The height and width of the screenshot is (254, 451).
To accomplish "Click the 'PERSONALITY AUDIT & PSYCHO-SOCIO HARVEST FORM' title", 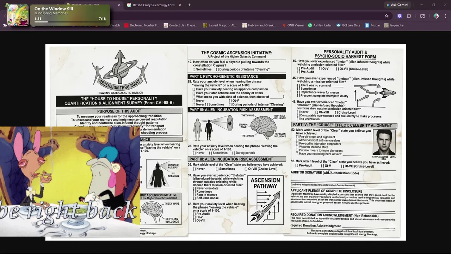I will [345, 54].
